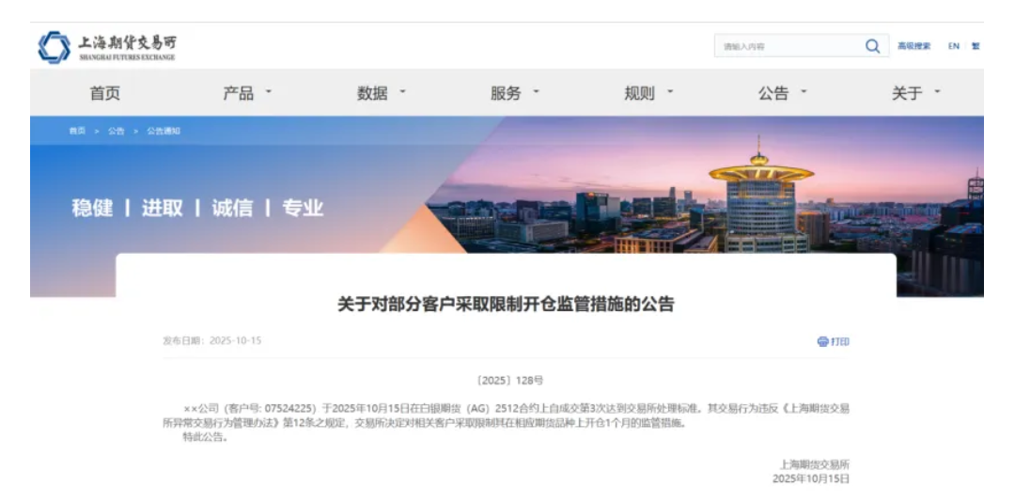Expand the 数据 dropdown arrow
The image size is (1015, 502).
pos(402,91)
